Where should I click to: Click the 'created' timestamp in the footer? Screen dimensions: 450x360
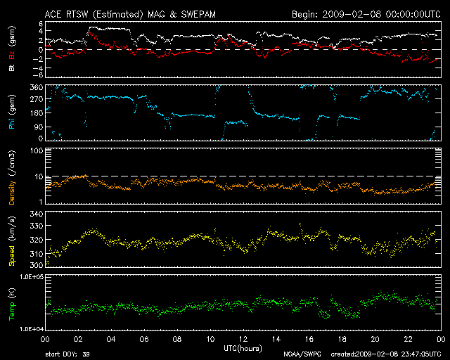coord(386,354)
